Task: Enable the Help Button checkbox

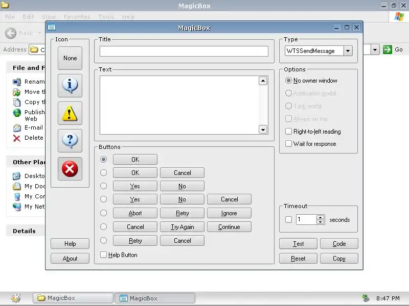Action: point(104,254)
